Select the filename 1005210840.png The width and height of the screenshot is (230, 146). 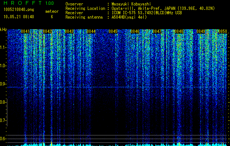point(19,10)
